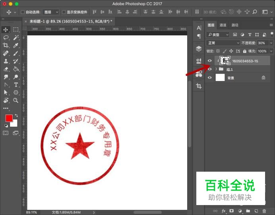Select the Zoom tool in toolbox

16,100
